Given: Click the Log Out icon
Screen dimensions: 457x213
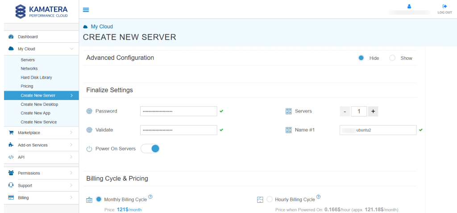Looking at the screenshot, I should pyautogui.click(x=445, y=6).
